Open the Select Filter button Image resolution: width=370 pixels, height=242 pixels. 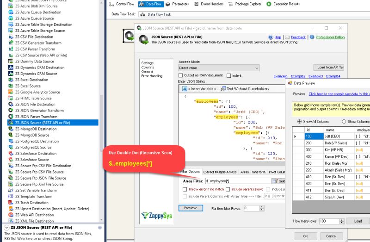[279, 181]
